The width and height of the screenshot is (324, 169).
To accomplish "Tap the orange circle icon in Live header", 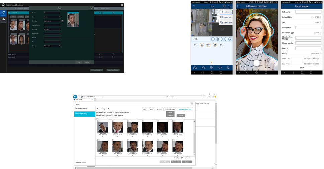I will coord(225,6).
